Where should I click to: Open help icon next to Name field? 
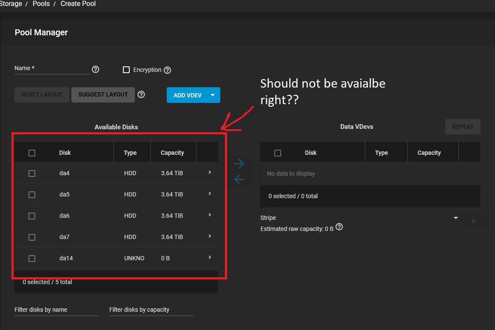click(95, 69)
